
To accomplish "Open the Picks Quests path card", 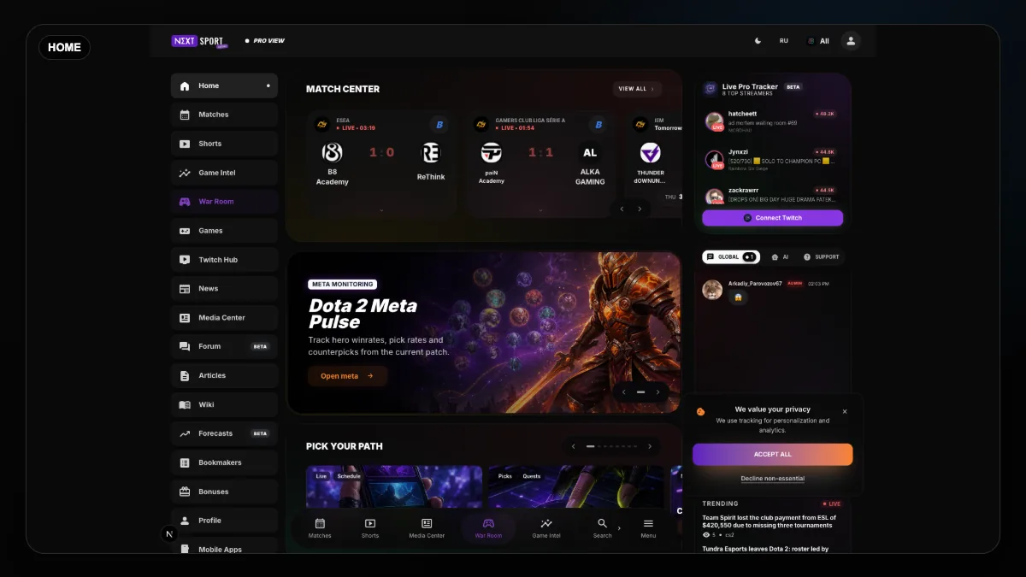I will pyautogui.click(x=576, y=486).
